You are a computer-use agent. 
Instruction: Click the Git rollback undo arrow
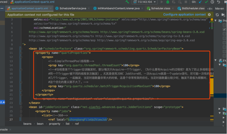(x=218, y=2)
